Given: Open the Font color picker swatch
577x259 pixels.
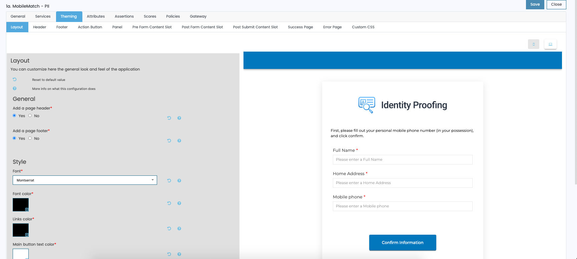Looking at the screenshot, I should pos(21,205).
